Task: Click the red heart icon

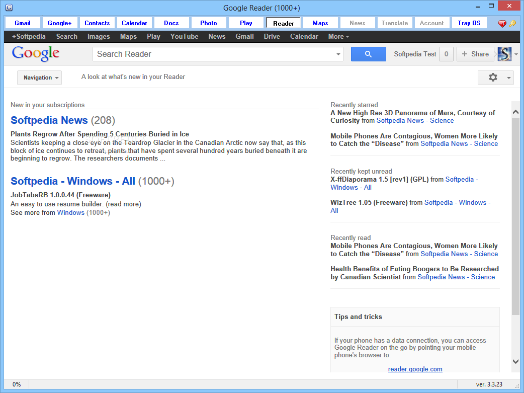Action: tap(502, 24)
